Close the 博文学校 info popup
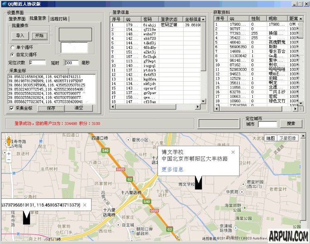310x244 pixels. click(233, 152)
